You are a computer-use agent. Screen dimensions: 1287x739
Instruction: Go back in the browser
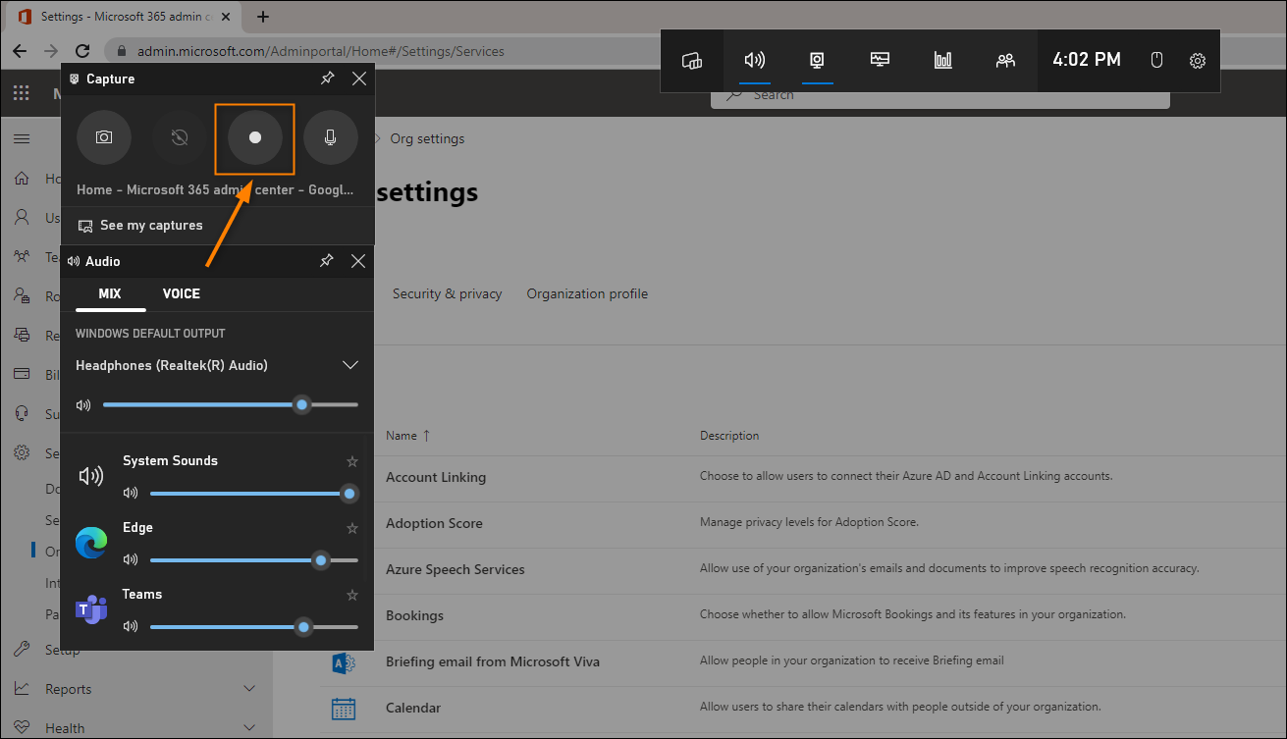click(21, 51)
